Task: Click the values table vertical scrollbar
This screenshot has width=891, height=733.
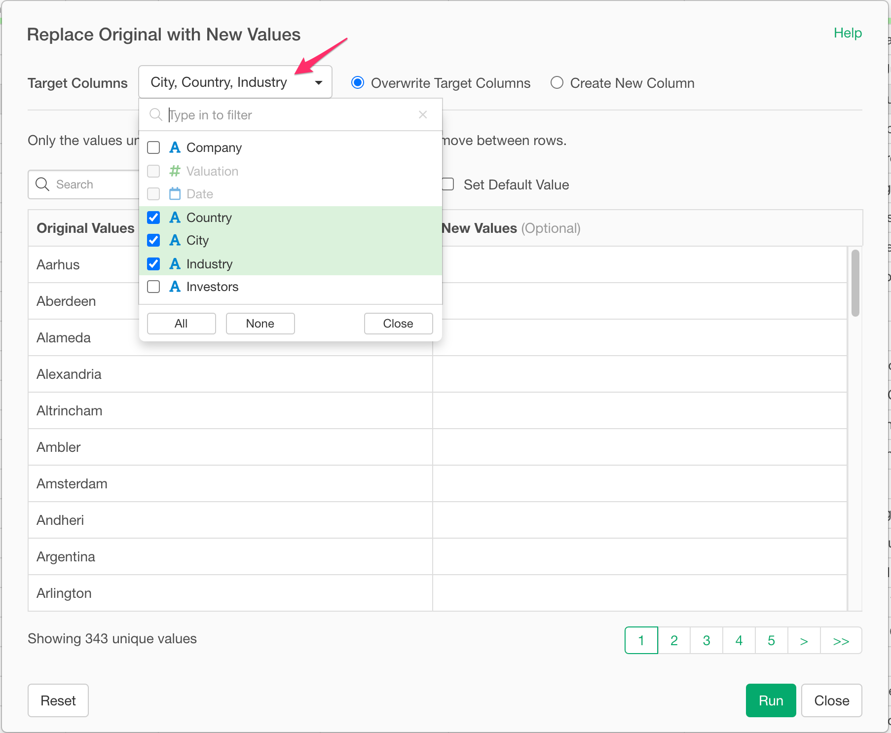Action: click(x=855, y=283)
